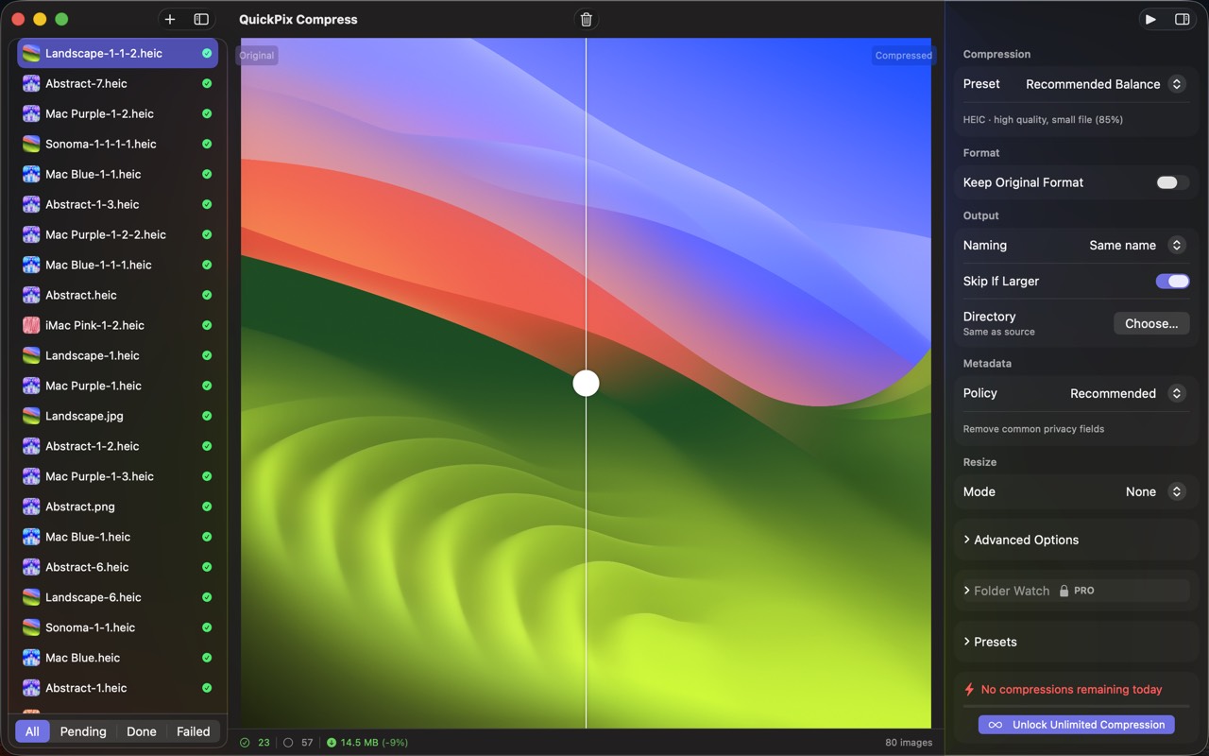Click the Folder Watch lock icon
This screenshot has height=756, width=1209.
pyautogui.click(x=1064, y=591)
